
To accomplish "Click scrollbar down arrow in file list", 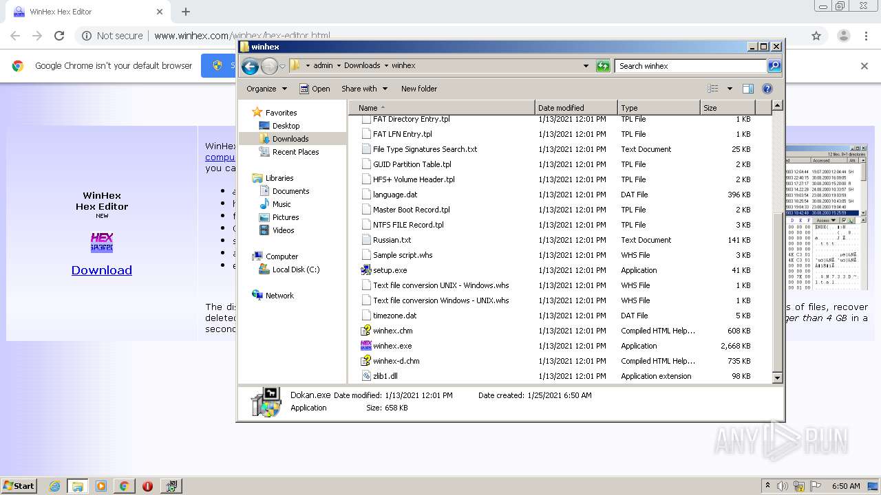I will click(777, 377).
